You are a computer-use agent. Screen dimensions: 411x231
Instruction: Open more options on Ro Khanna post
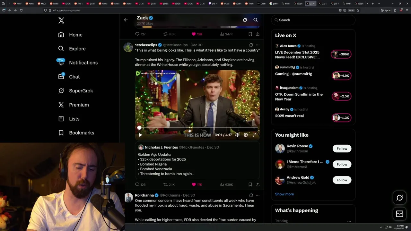pyautogui.click(x=258, y=195)
